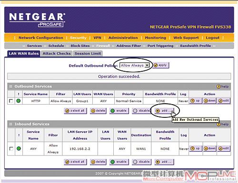Move ANY inbound rule up

pyautogui.click(x=196, y=148)
